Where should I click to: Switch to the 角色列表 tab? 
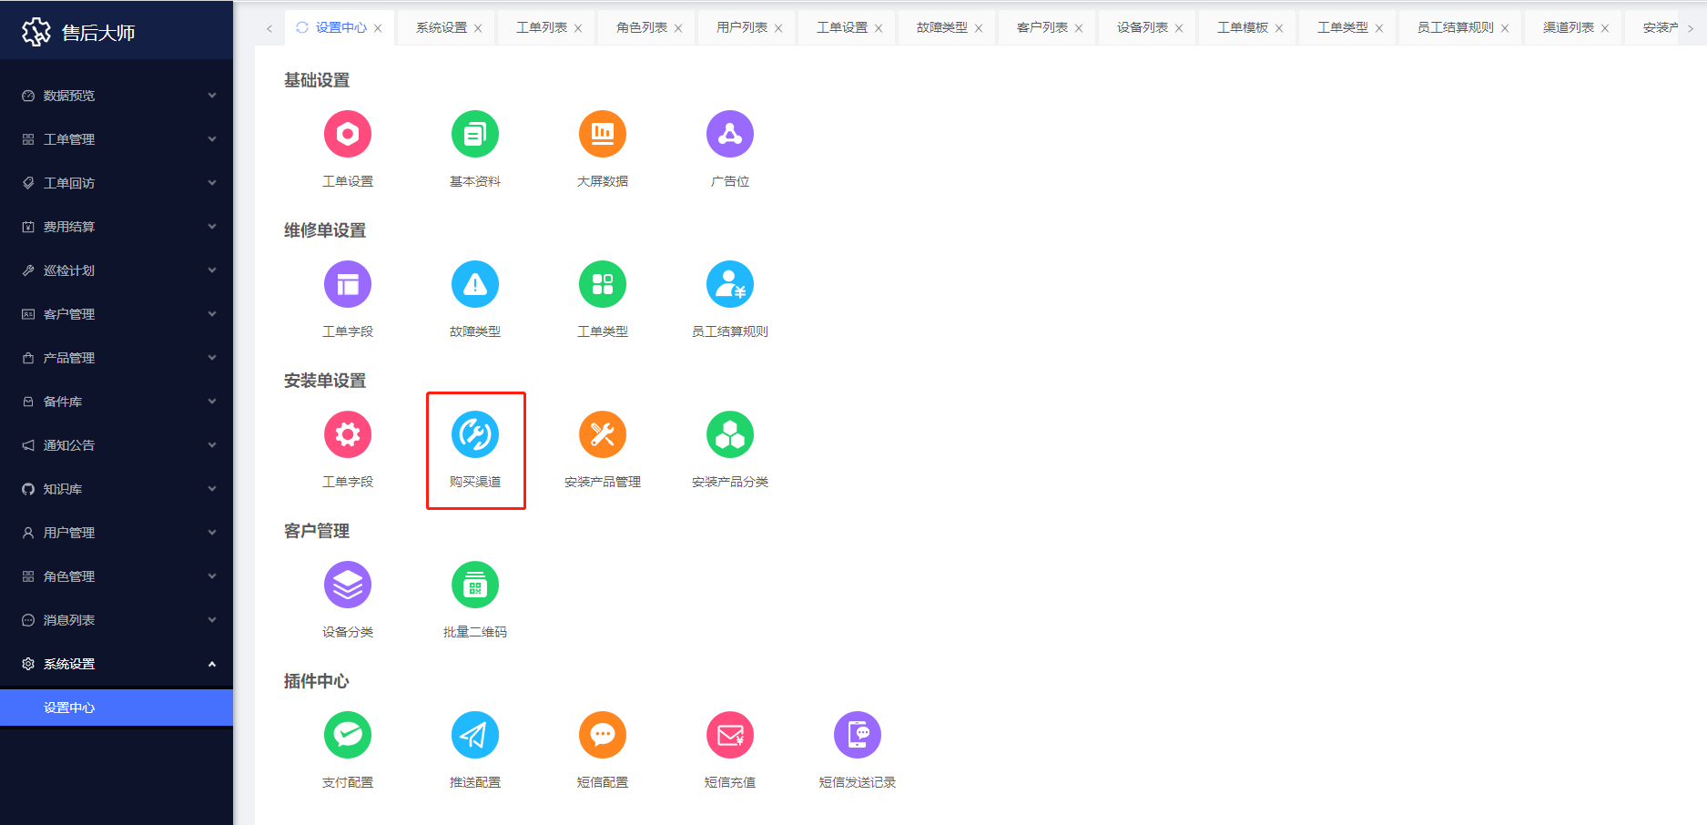(642, 27)
